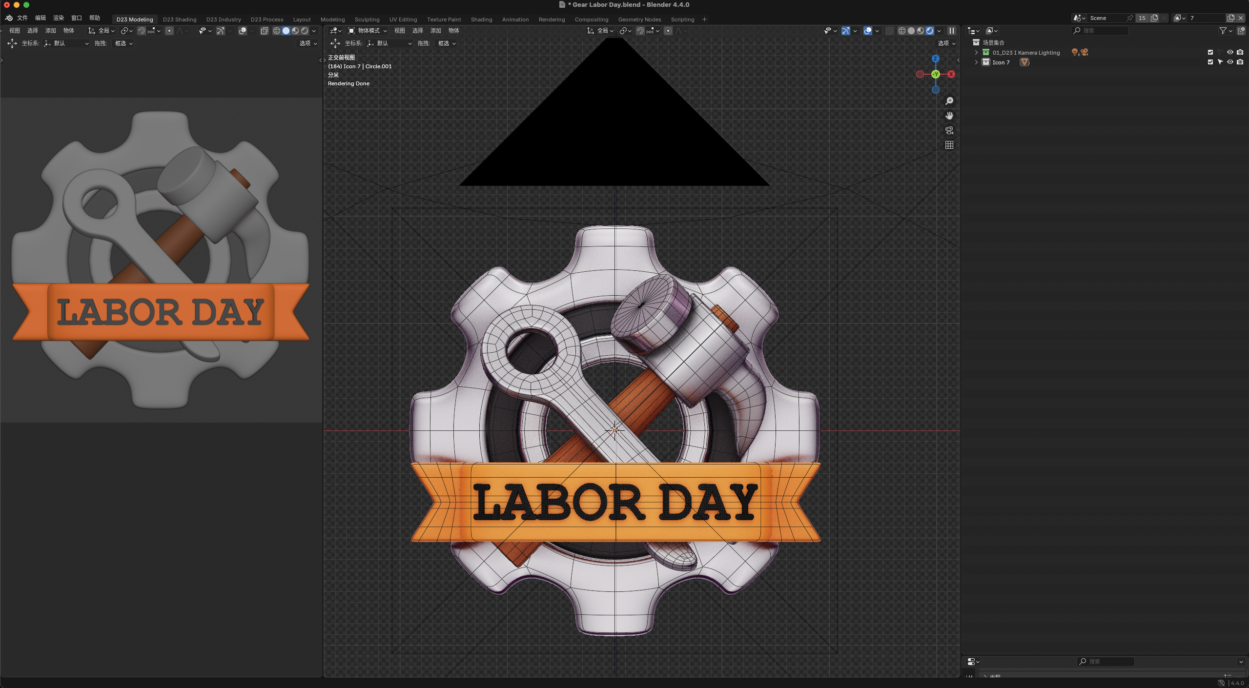Switch to the Geometry Nodes workspace tab

pos(639,20)
